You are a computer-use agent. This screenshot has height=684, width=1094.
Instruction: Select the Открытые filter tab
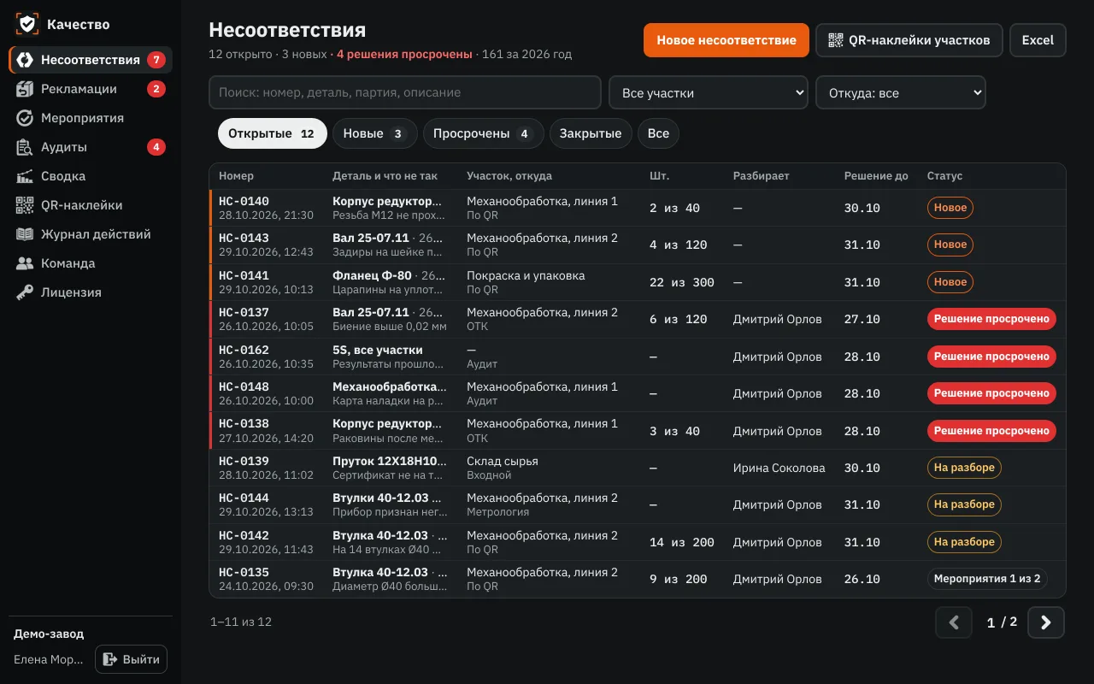273,133
